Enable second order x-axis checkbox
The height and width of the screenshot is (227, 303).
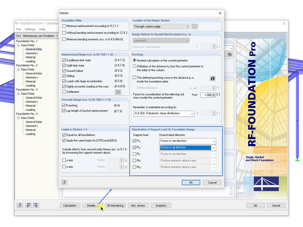coord(64,166)
